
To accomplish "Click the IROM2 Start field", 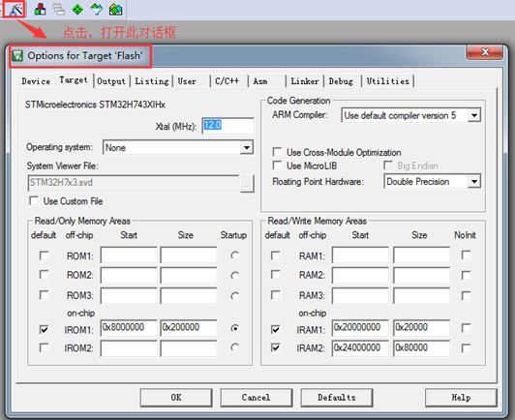I will click(129, 348).
